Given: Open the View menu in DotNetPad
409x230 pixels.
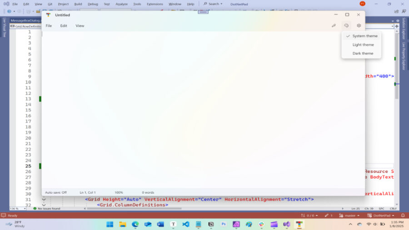Looking at the screenshot, I should tap(80, 25).
